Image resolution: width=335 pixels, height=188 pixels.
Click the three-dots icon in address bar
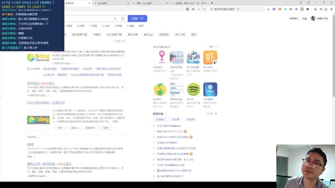pos(199,9)
